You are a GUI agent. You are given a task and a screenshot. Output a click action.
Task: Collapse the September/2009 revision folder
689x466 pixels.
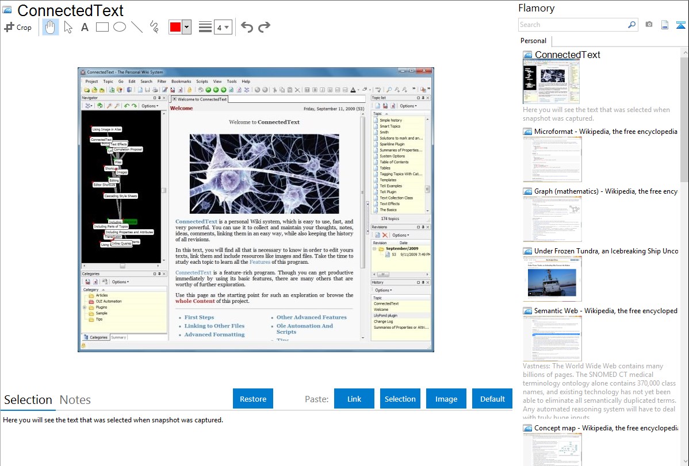[x=375, y=249]
